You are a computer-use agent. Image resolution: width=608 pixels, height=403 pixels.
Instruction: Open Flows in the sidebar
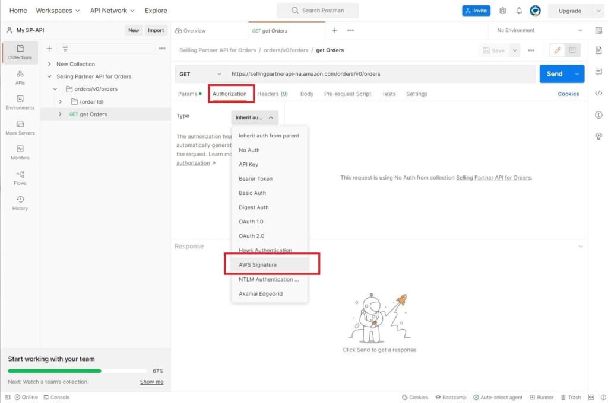pyautogui.click(x=20, y=178)
